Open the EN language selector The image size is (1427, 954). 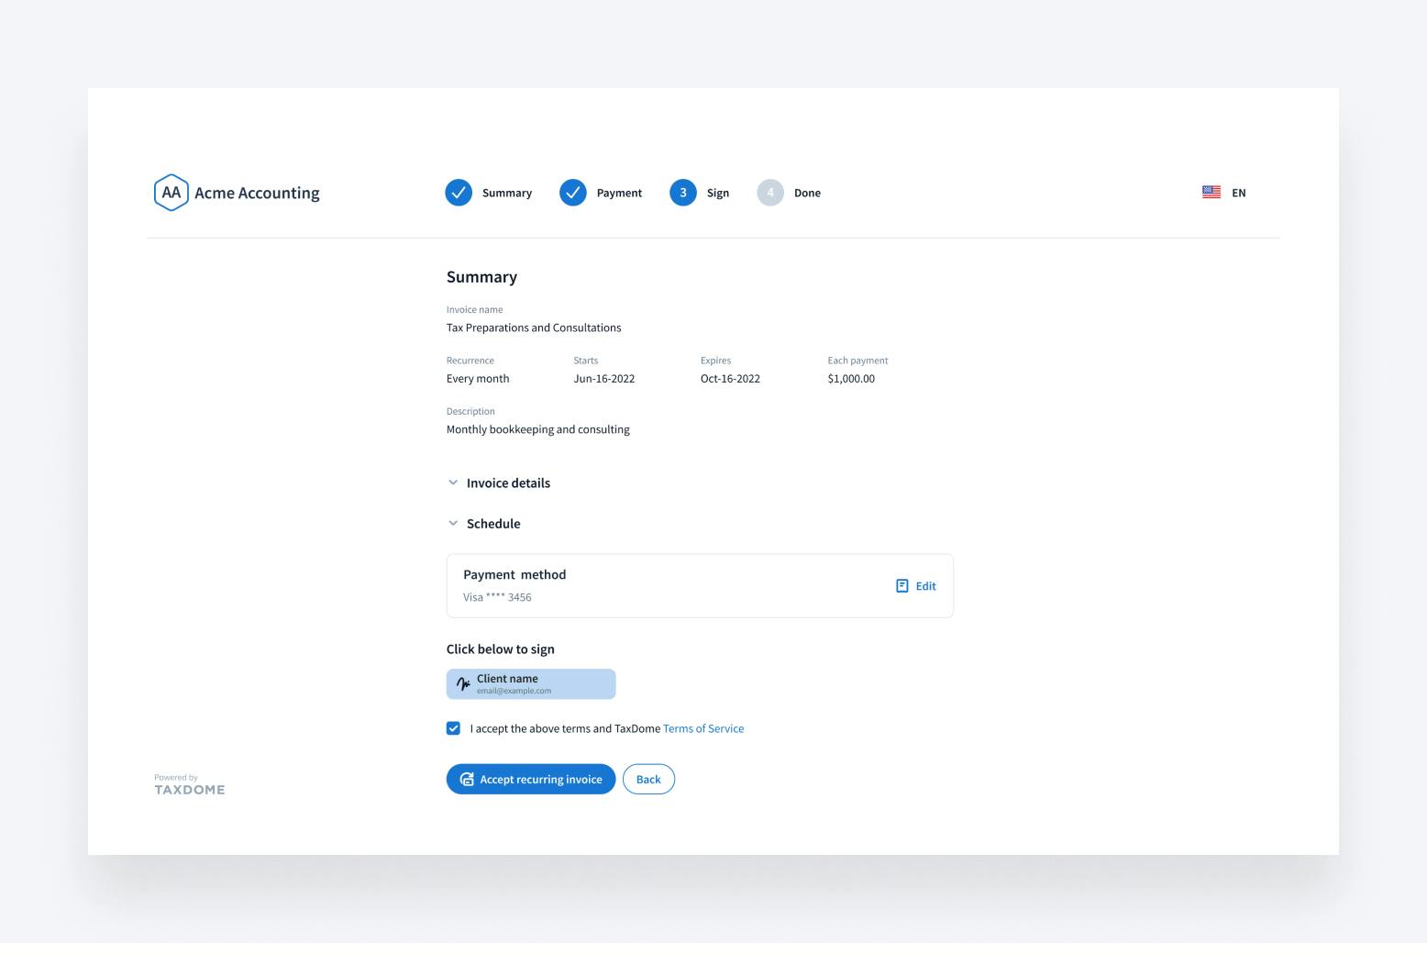[1238, 193]
